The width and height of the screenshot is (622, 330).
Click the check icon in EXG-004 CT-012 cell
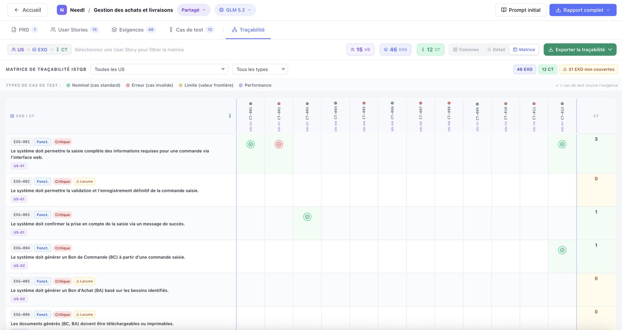pos(562,250)
